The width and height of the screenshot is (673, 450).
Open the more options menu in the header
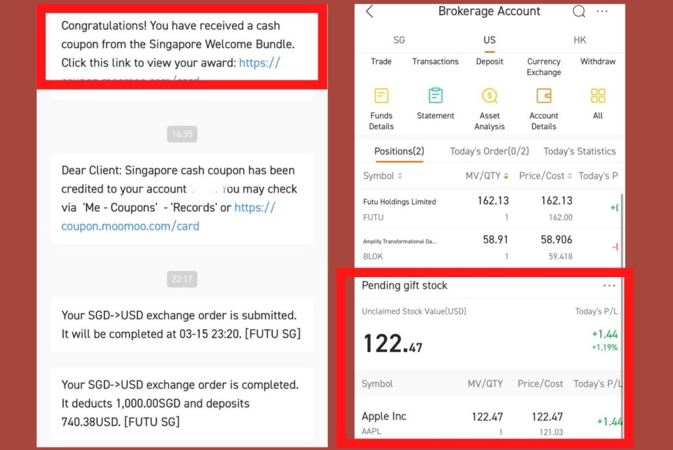[602, 12]
